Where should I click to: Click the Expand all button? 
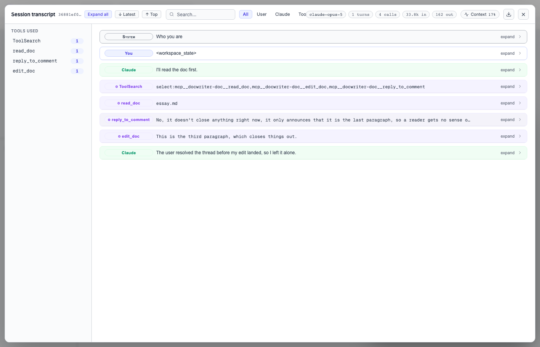tap(98, 14)
